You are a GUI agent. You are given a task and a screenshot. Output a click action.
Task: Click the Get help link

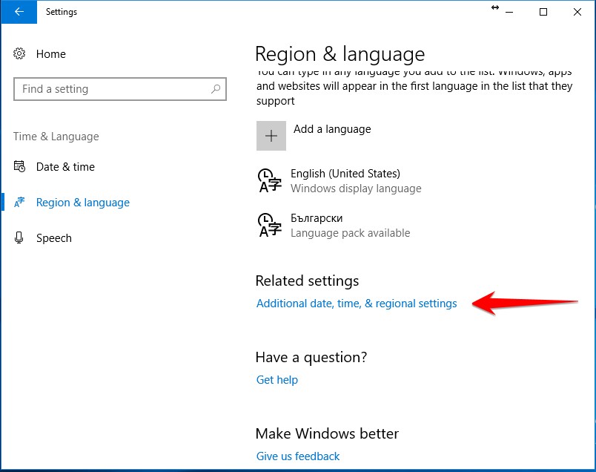pyautogui.click(x=277, y=380)
